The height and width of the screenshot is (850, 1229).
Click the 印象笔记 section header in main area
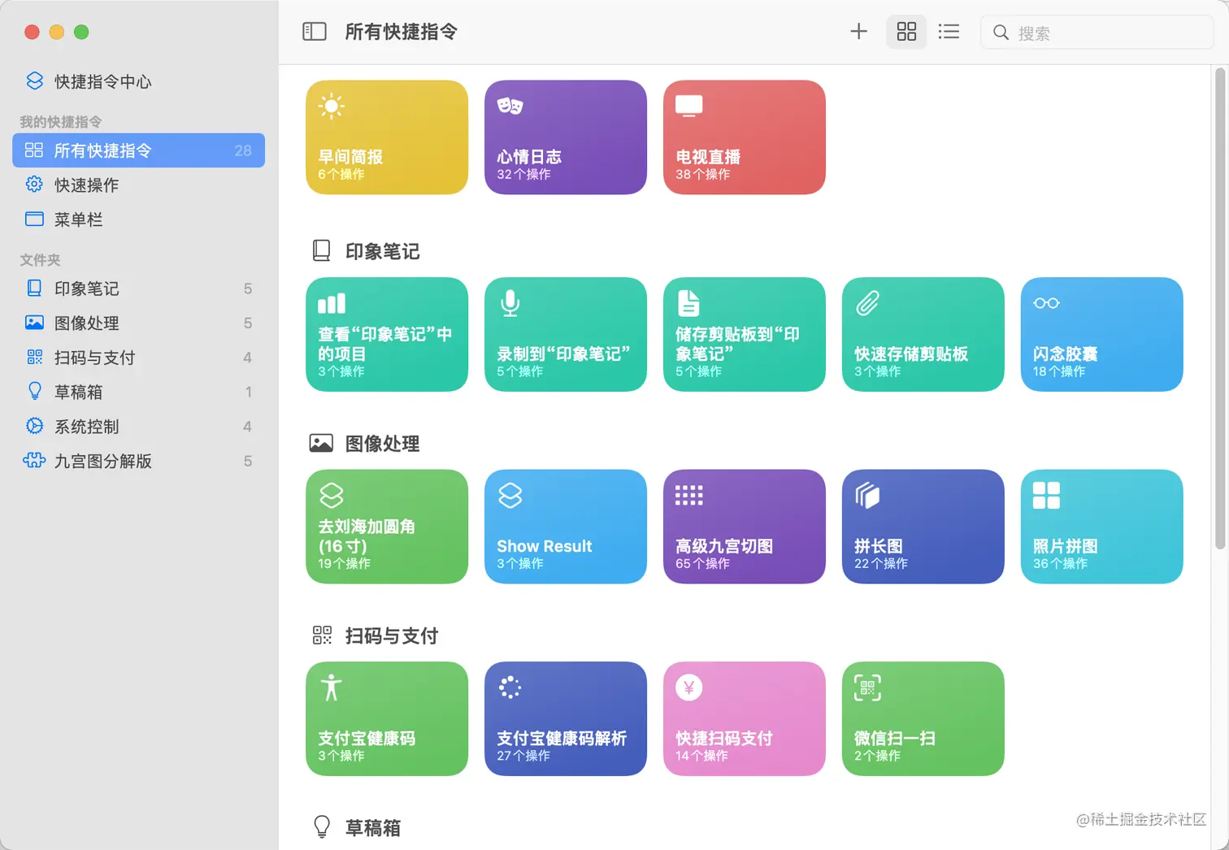(x=383, y=252)
